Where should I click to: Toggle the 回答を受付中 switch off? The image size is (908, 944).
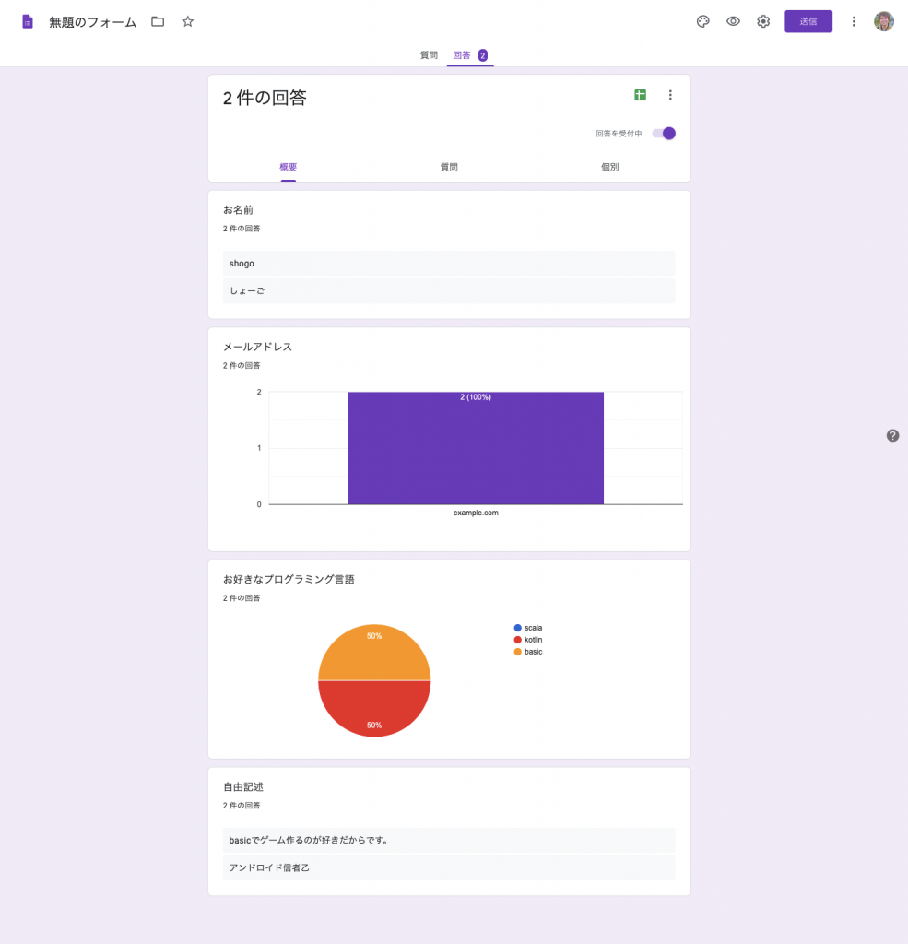pos(665,134)
